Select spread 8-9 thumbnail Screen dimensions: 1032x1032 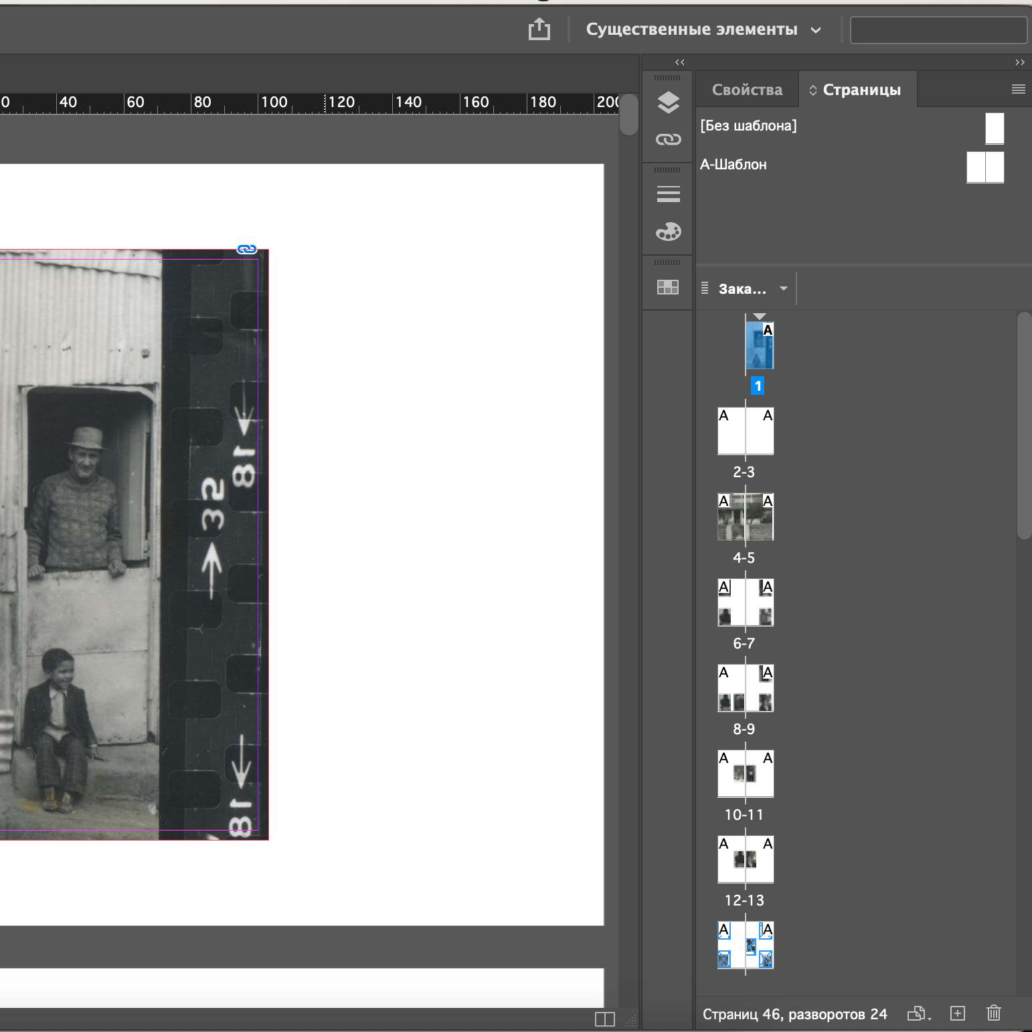coord(746,688)
